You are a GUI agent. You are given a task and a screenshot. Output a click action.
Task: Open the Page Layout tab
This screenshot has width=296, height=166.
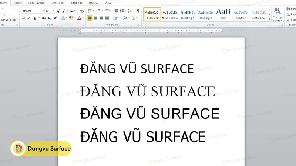pos(36,3)
